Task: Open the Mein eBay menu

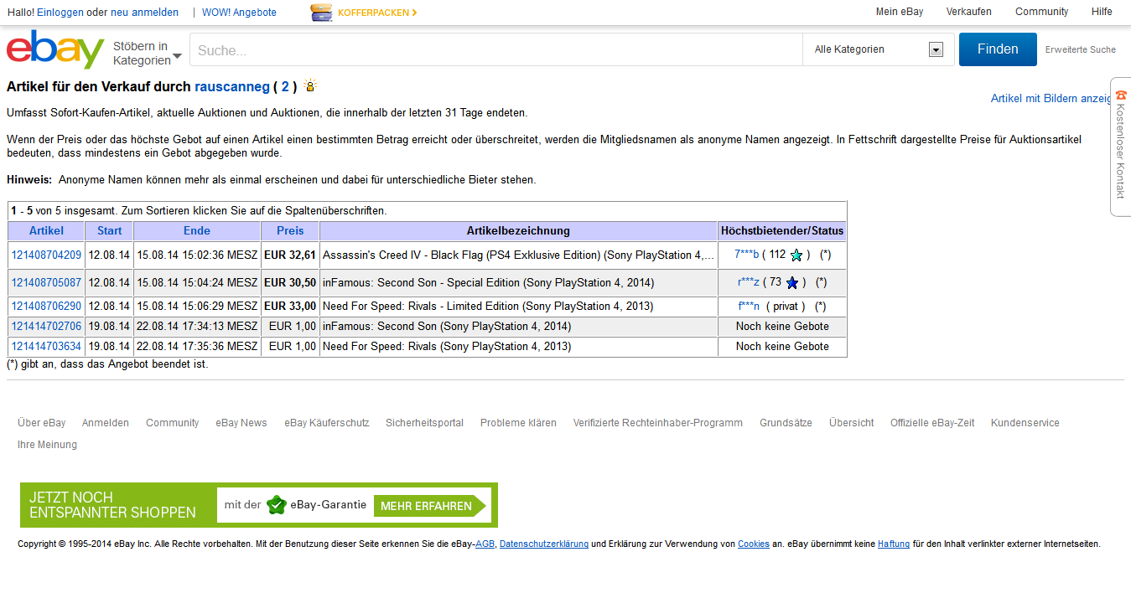Action: (900, 12)
